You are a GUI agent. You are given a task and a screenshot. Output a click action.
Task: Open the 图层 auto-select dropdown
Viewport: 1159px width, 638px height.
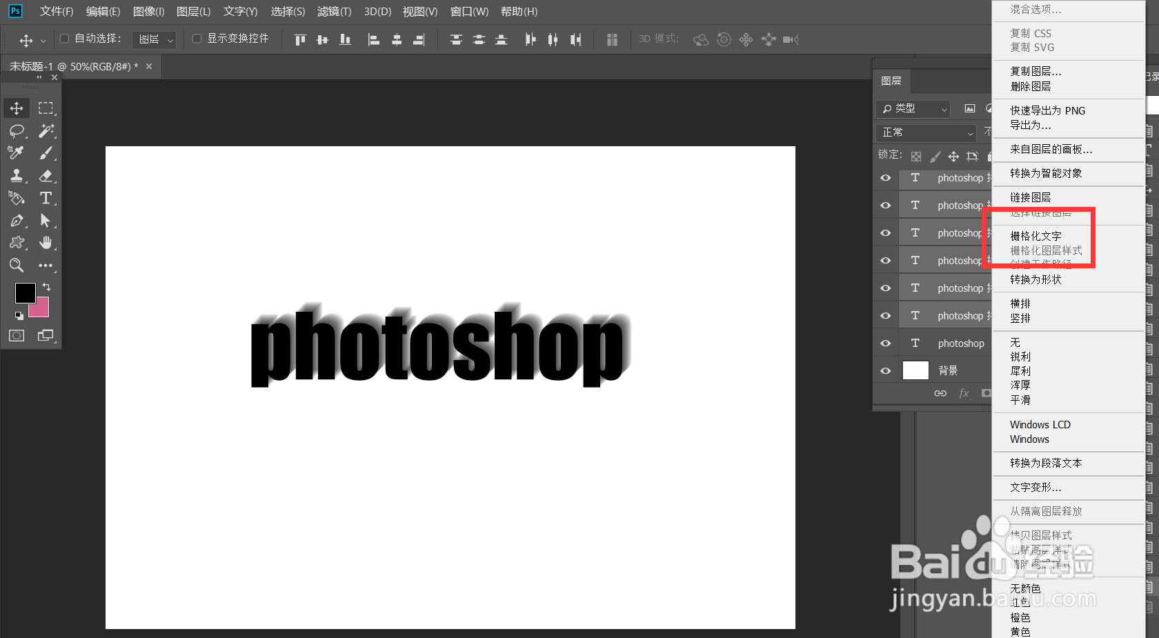coord(154,39)
